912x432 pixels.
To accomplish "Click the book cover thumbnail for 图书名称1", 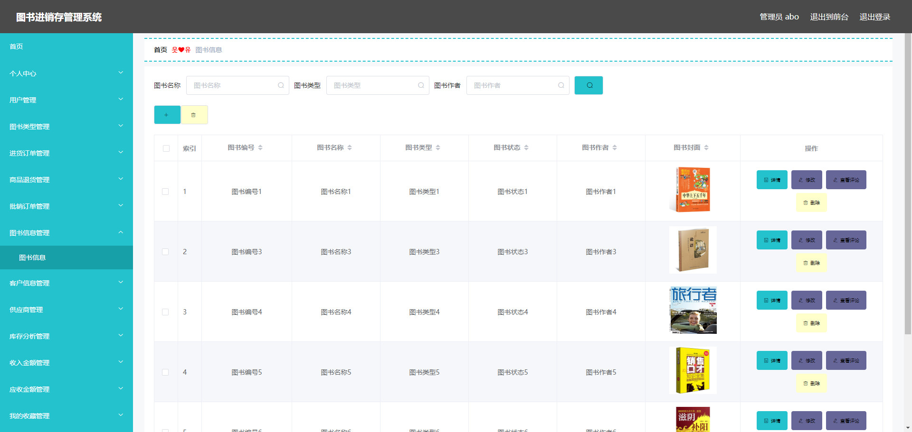I will [x=693, y=190].
